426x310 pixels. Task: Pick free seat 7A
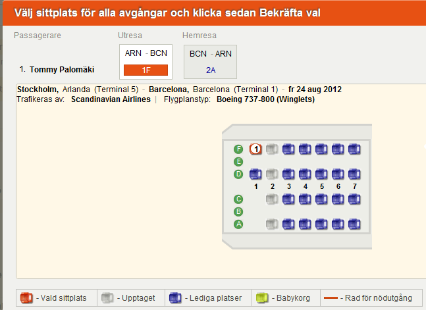(x=354, y=224)
